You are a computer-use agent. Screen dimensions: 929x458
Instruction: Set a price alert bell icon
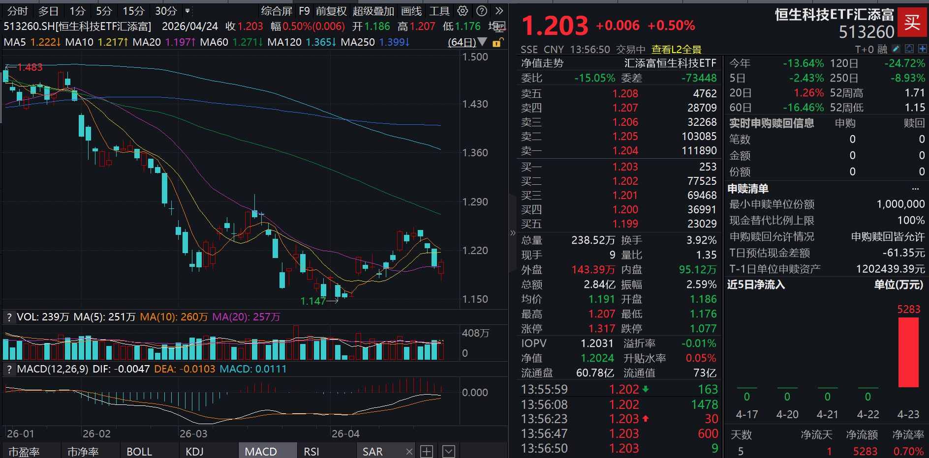point(909,49)
